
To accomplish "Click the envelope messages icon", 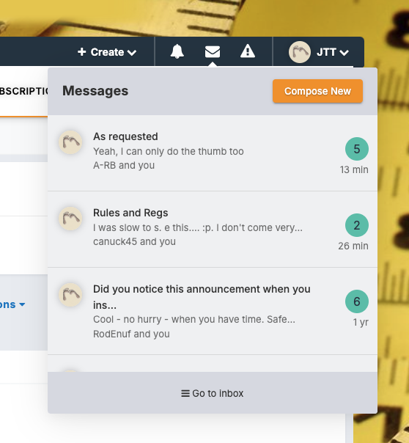I will click(213, 51).
